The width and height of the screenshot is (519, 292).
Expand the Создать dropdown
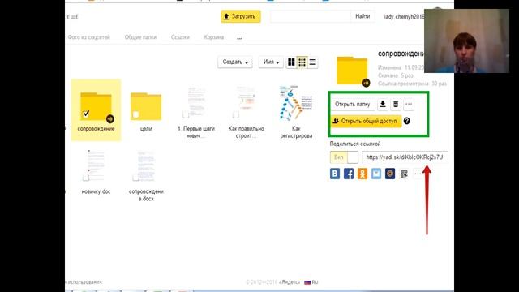235,62
